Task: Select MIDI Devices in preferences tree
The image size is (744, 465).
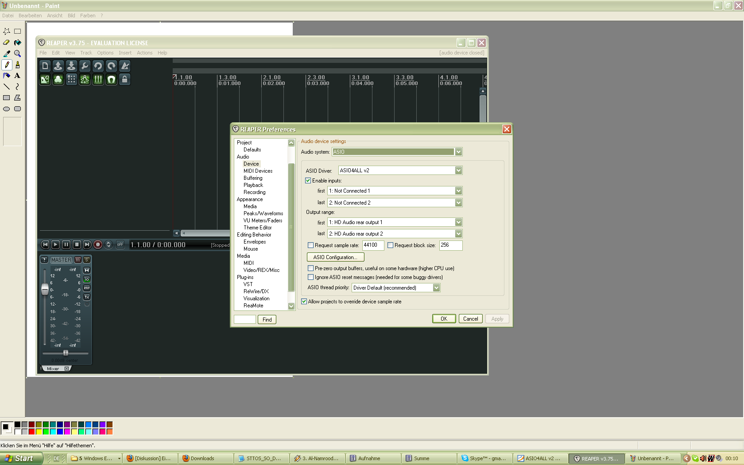Action: point(258,171)
